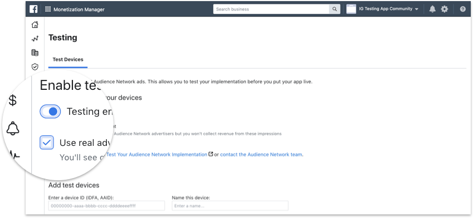
Task: Click the Add test devices heading
Action: point(74,185)
